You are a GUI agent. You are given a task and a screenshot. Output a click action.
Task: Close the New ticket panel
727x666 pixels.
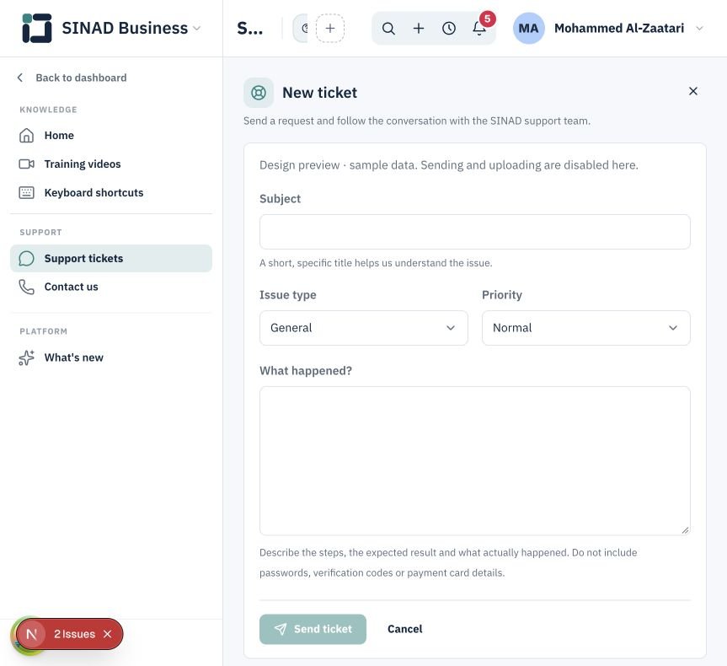pos(693,91)
